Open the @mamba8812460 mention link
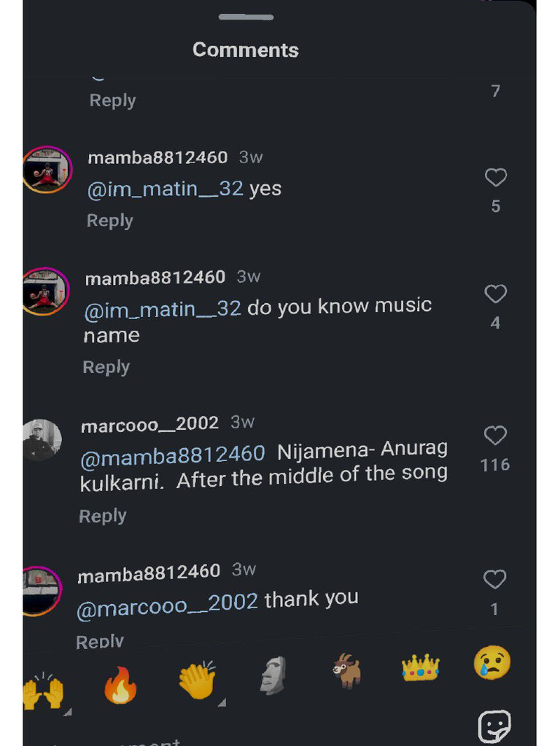The width and height of the screenshot is (560, 746). click(x=172, y=455)
